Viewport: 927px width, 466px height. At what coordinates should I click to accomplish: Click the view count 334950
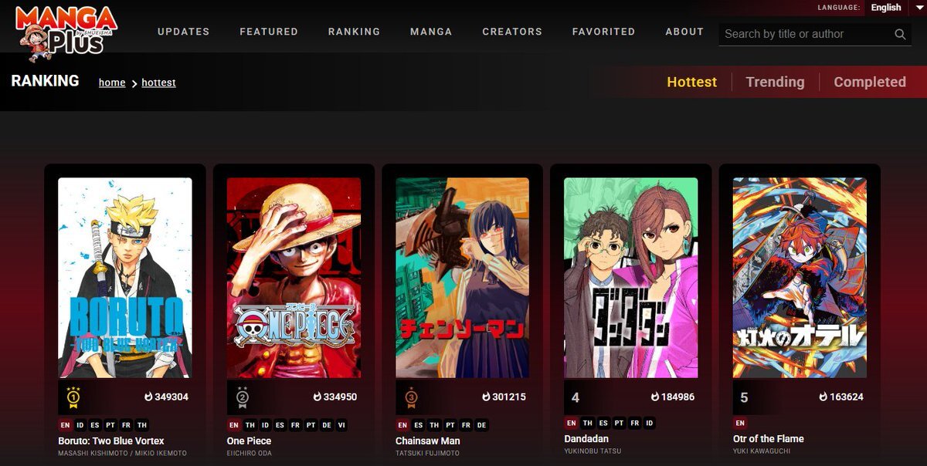(341, 397)
